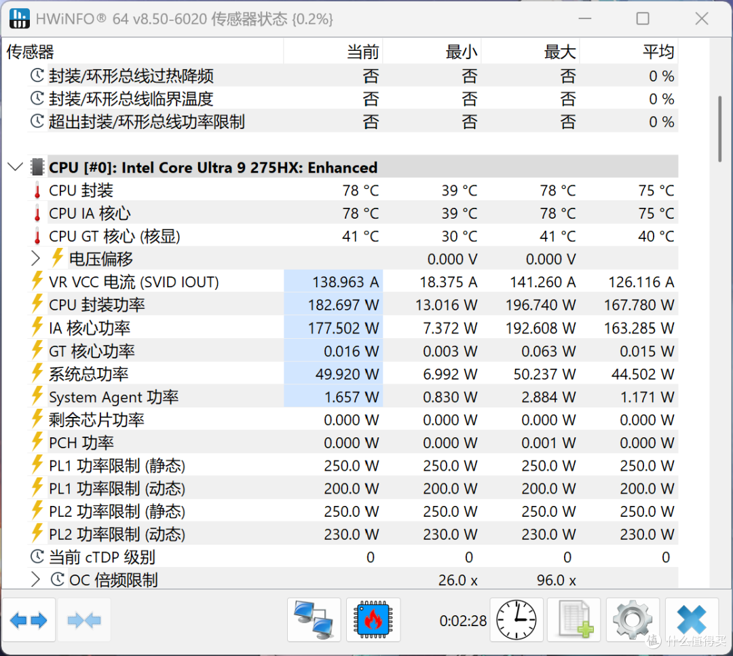Image resolution: width=733 pixels, height=656 pixels.
Task: Close sensors with blue X button
Action: 692,620
